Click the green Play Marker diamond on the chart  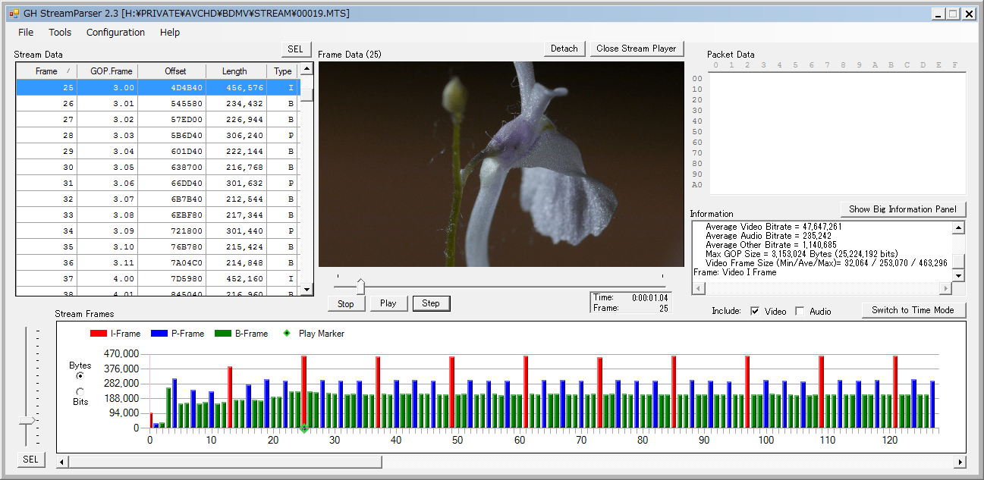303,428
